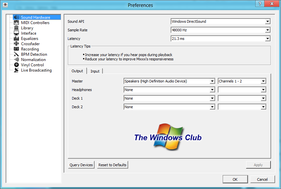Open BPM Detection preferences
Screen dimensions: 281x189
[34, 54]
